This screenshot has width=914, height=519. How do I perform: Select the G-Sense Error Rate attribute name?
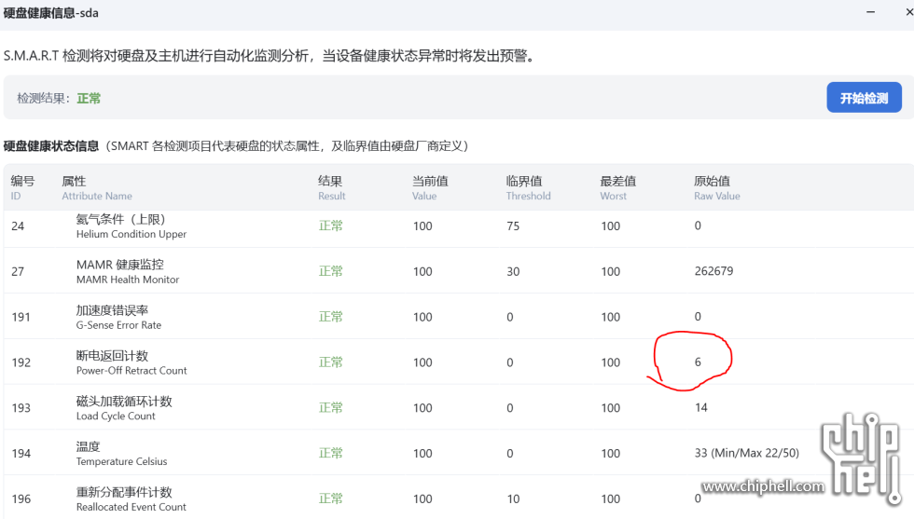118,325
